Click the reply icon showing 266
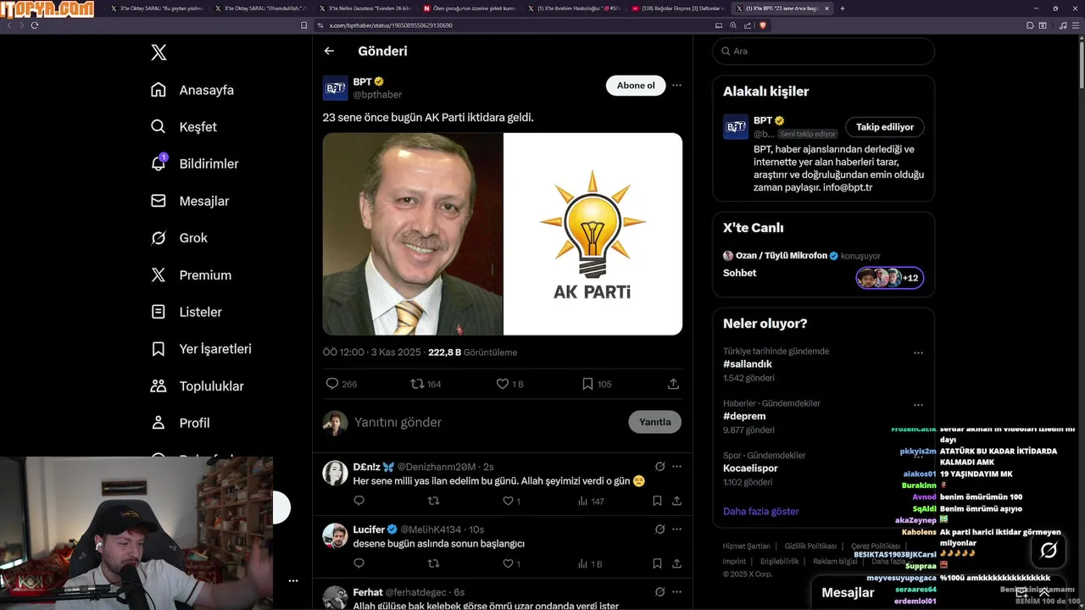The image size is (1085, 610). pos(332,384)
